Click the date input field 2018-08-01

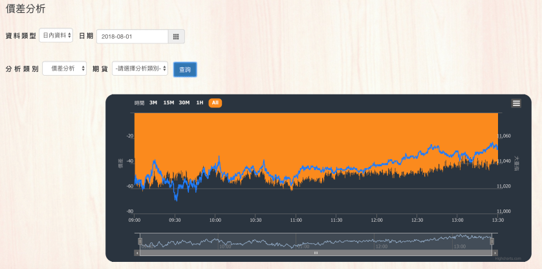[132, 37]
